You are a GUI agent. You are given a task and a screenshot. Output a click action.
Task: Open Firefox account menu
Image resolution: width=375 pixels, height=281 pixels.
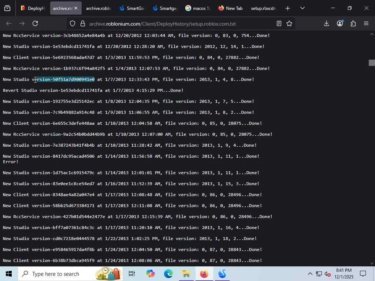tap(340, 23)
